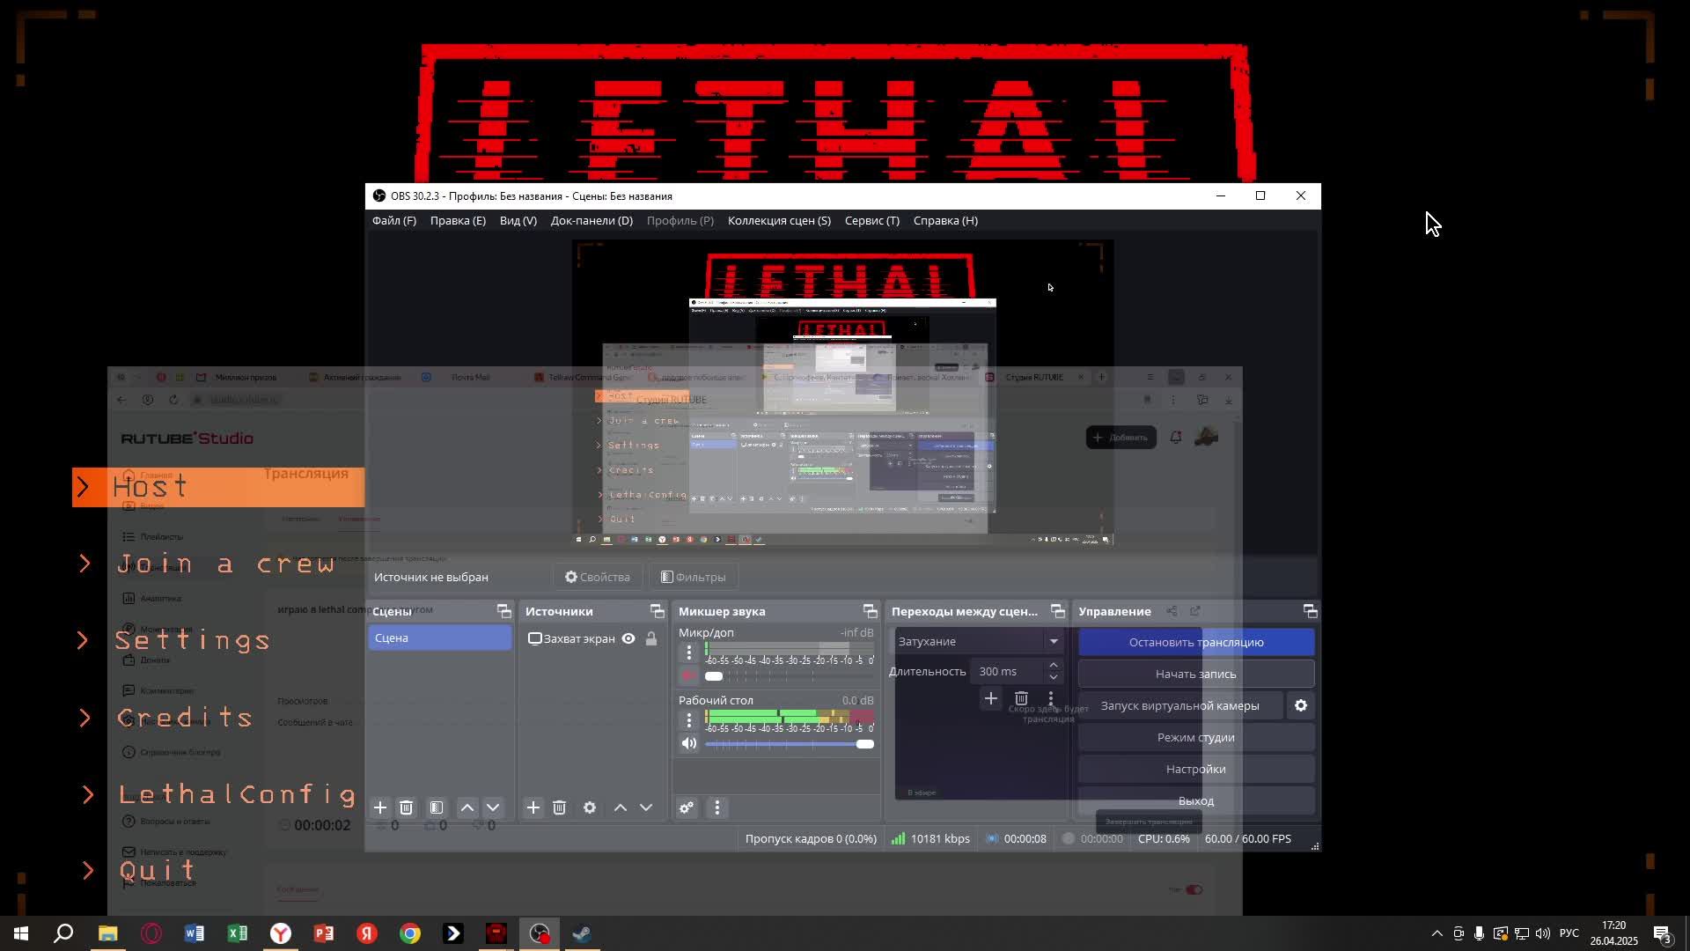Open Свойства for the source

598,577
